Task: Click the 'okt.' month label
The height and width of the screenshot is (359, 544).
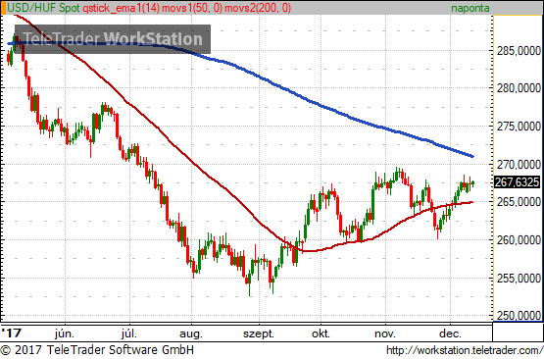Action: tap(321, 333)
